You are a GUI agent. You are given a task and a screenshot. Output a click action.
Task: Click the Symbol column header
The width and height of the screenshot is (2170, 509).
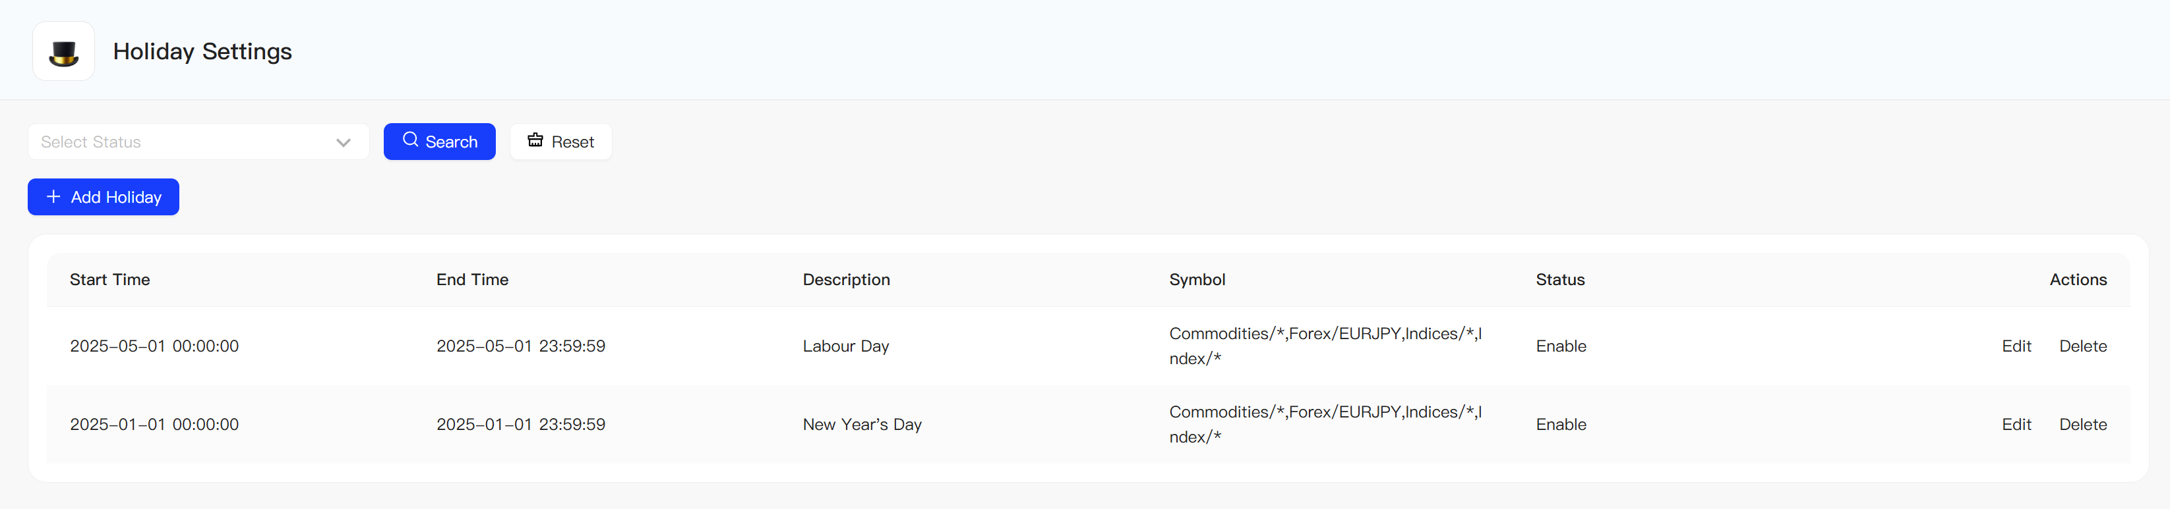click(1197, 279)
